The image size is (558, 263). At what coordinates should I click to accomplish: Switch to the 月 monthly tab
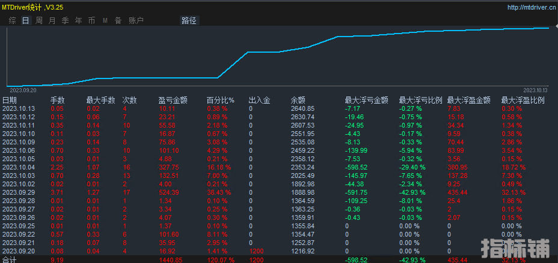click(52, 20)
